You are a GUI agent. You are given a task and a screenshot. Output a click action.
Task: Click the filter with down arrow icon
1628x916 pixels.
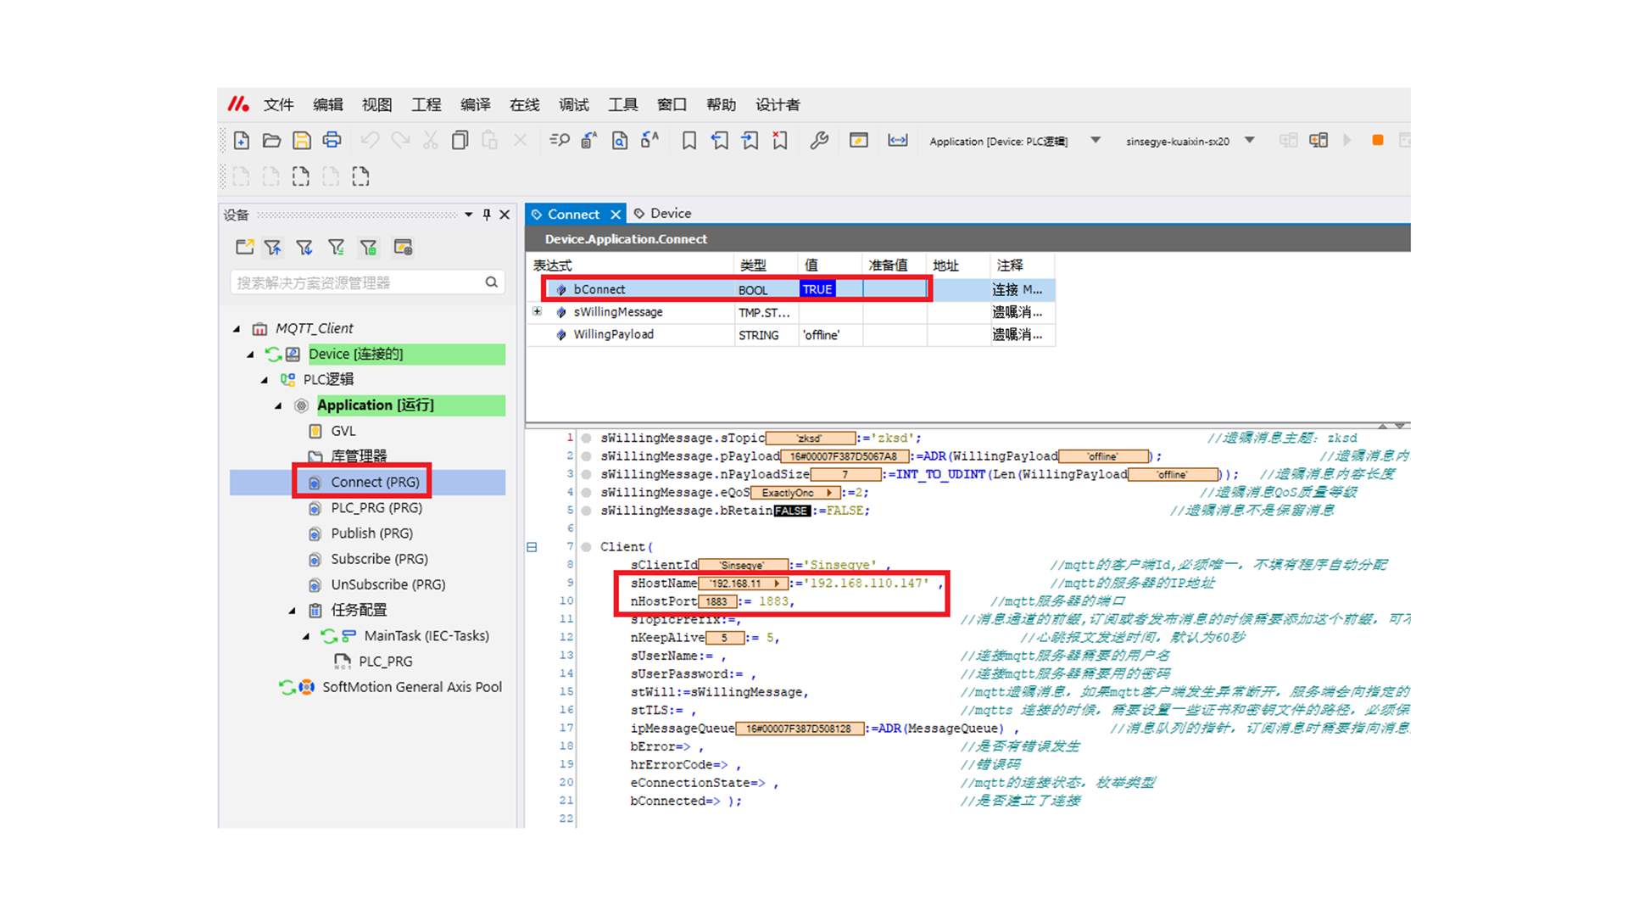coord(304,247)
